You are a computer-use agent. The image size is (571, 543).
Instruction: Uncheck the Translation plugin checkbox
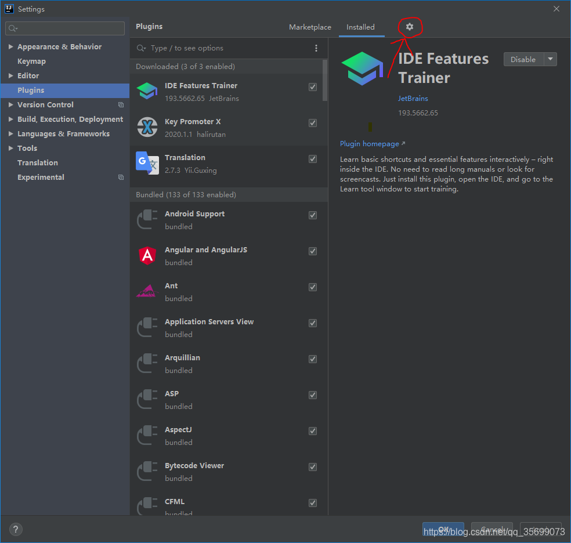[x=312, y=159]
